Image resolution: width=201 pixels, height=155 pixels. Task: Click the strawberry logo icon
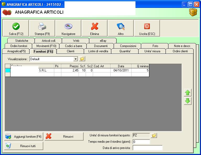(x=7, y=12)
